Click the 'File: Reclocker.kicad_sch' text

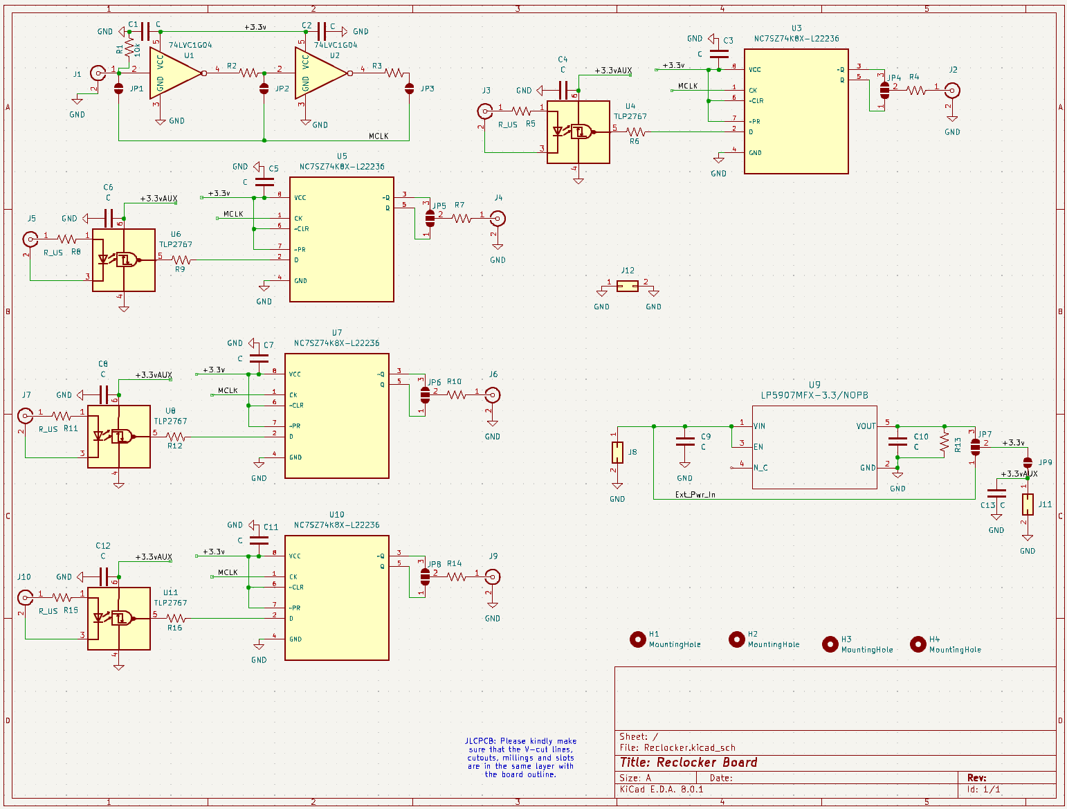point(677,747)
